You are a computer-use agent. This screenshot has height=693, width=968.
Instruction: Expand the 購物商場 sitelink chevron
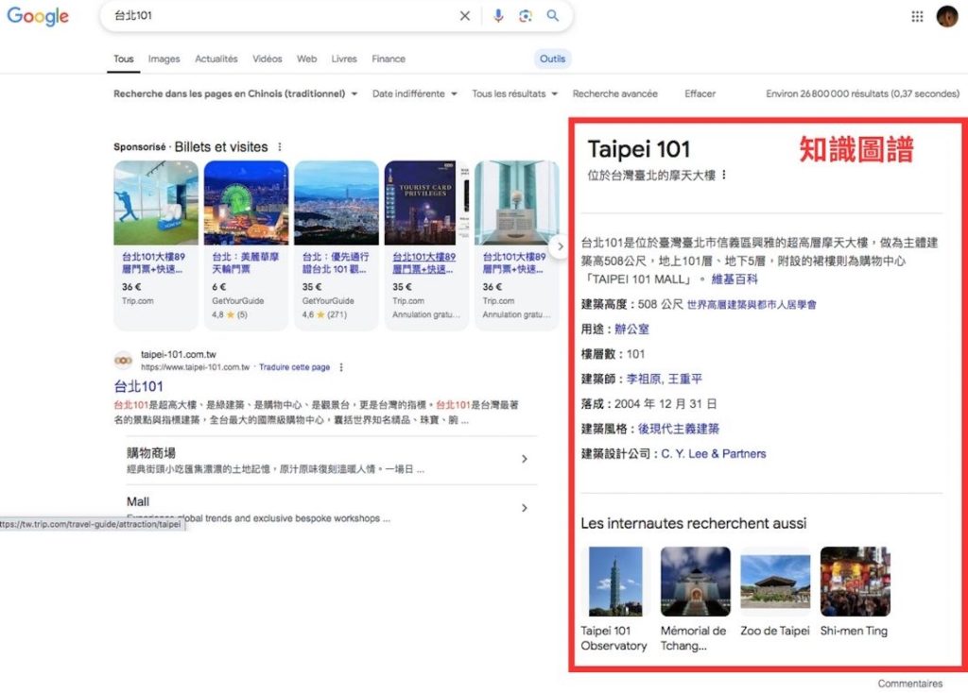[x=524, y=459]
